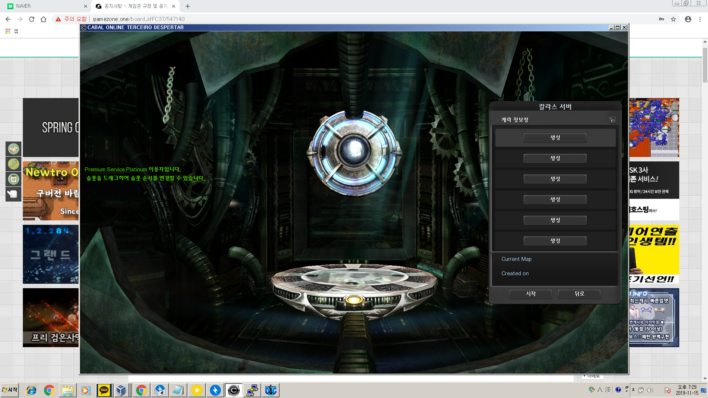Click the saved password key icon
708x398 pixels.
(662, 19)
